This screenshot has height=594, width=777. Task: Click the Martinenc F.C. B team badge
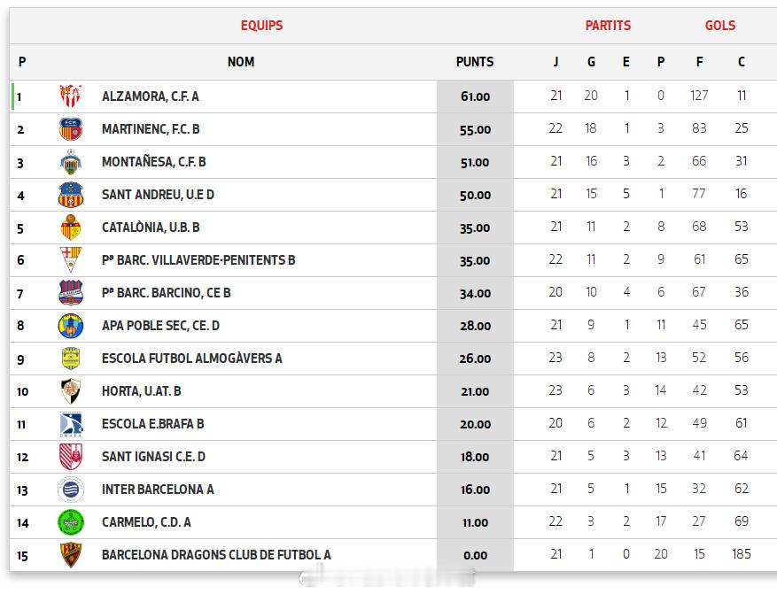[x=70, y=129]
